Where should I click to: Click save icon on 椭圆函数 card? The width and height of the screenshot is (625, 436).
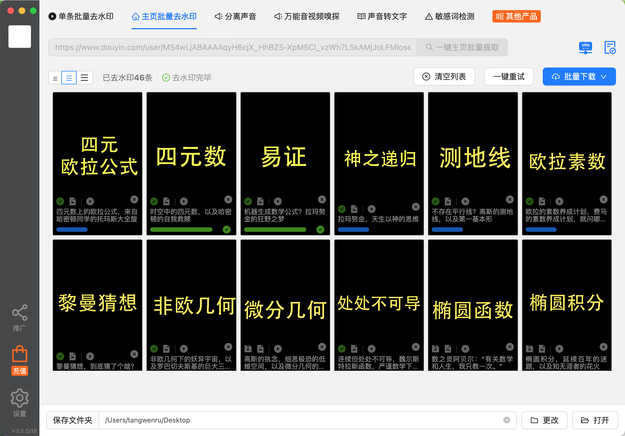[x=436, y=349]
